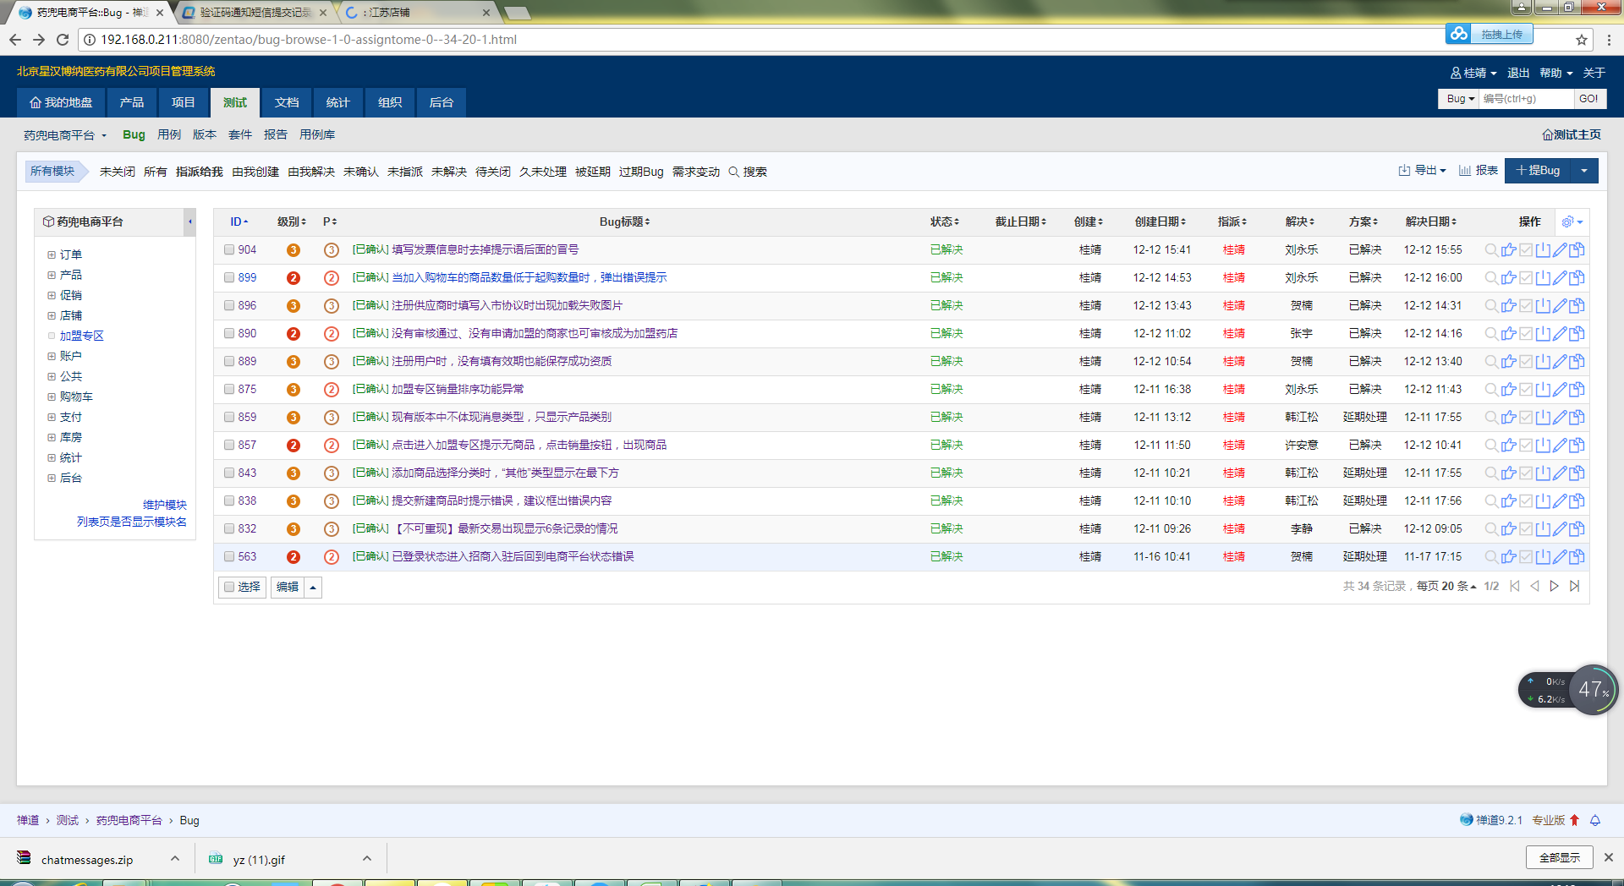Tick the checkbox for bug 563

229,557
